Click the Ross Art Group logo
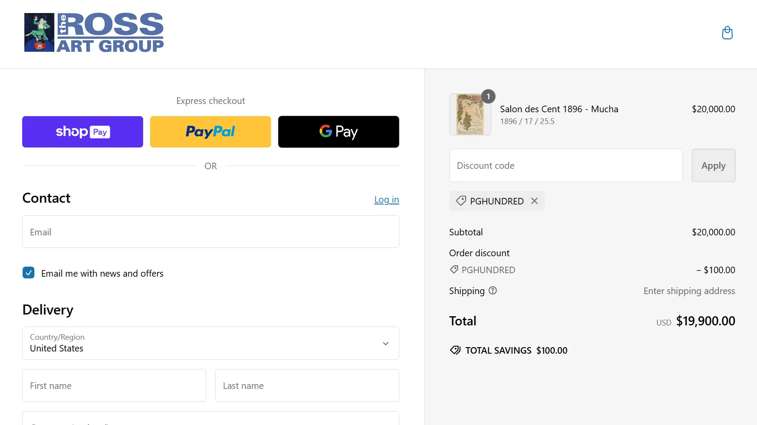Image resolution: width=757 pixels, height=425 pixels. point(94,33)
